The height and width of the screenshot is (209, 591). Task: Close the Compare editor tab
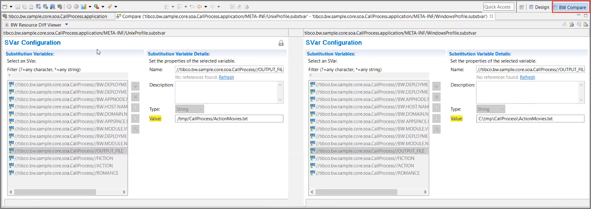[491, 16]
